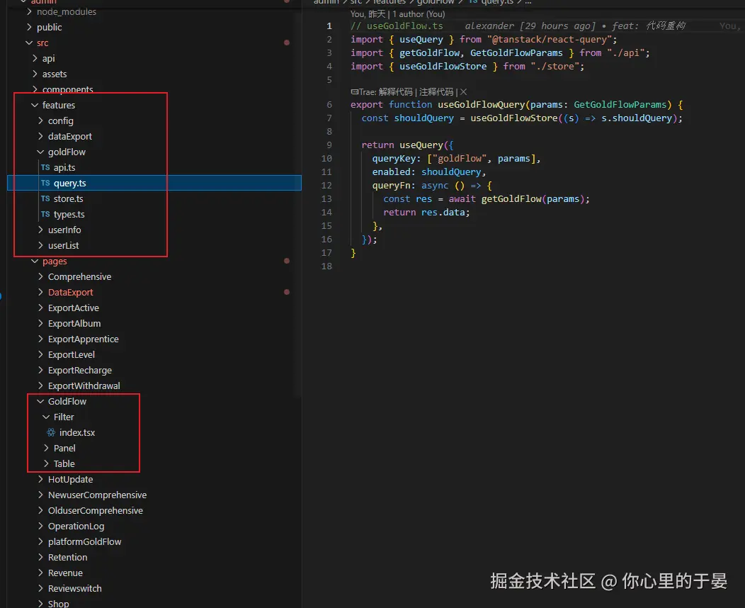
Task: Select the ExportRecharge folder
Action: pyautogui.click(x=80, y=371)
